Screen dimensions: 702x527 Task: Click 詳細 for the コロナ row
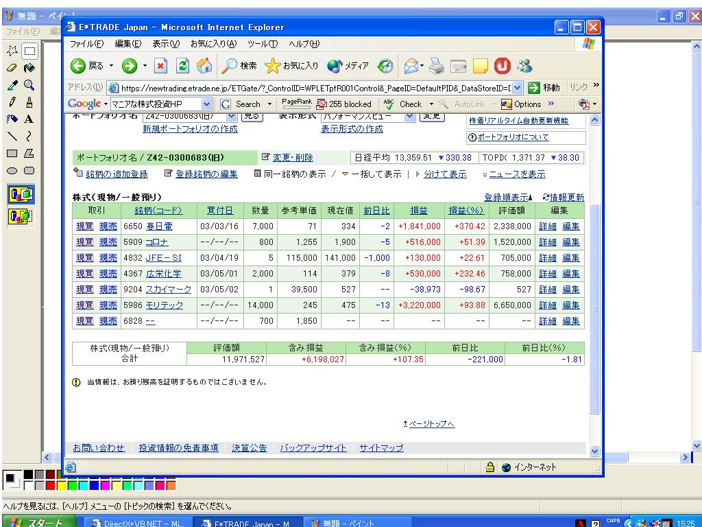click(x=547, y=242)
